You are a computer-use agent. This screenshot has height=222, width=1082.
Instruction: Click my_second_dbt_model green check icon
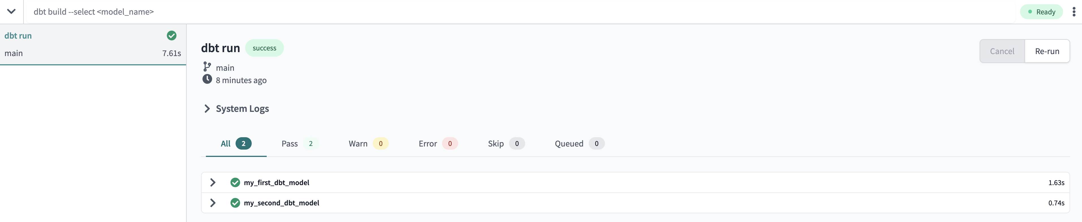tap(235, 203)
